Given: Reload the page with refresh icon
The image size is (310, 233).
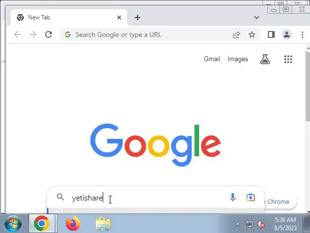Looking at the screenshot, I should pyautogui.click(x=48, y=34).
